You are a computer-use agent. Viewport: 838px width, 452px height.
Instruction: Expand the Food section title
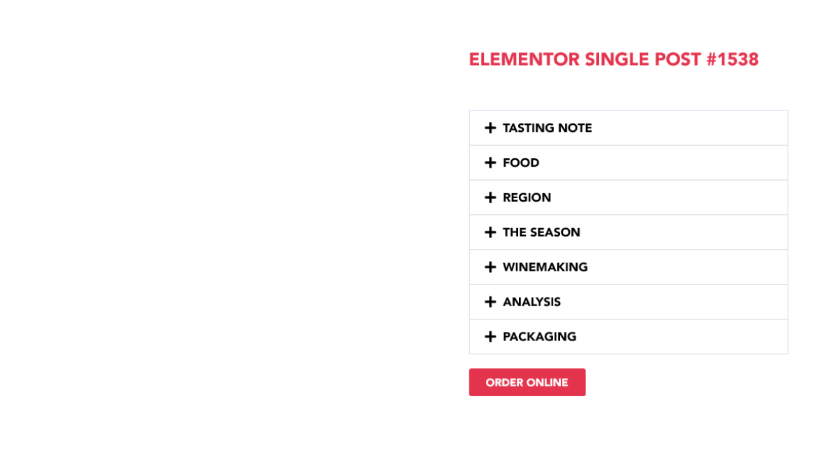click(x=521, y=163)
